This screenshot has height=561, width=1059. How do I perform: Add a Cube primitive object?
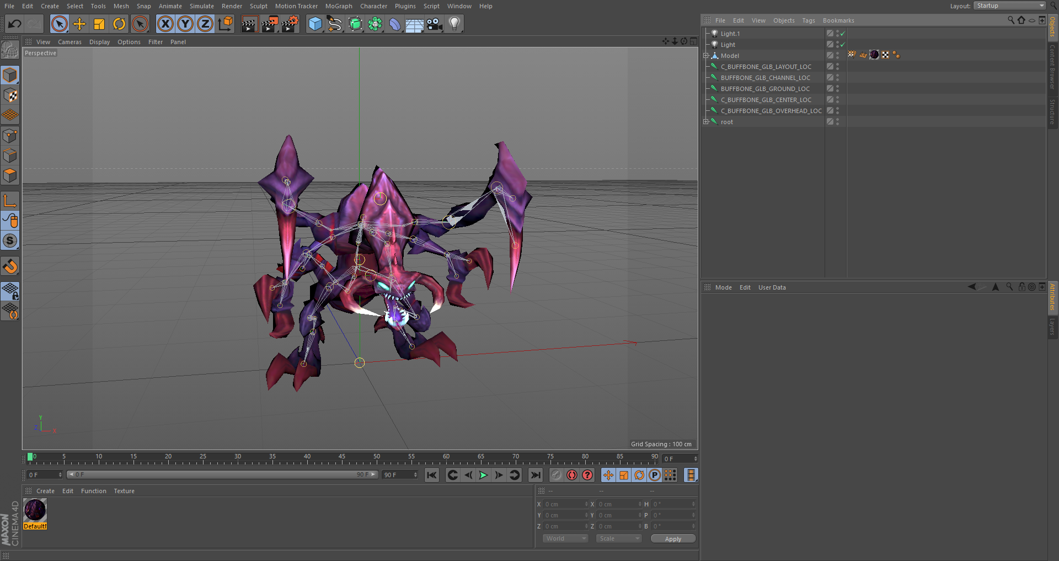click(x=315, y=24)
